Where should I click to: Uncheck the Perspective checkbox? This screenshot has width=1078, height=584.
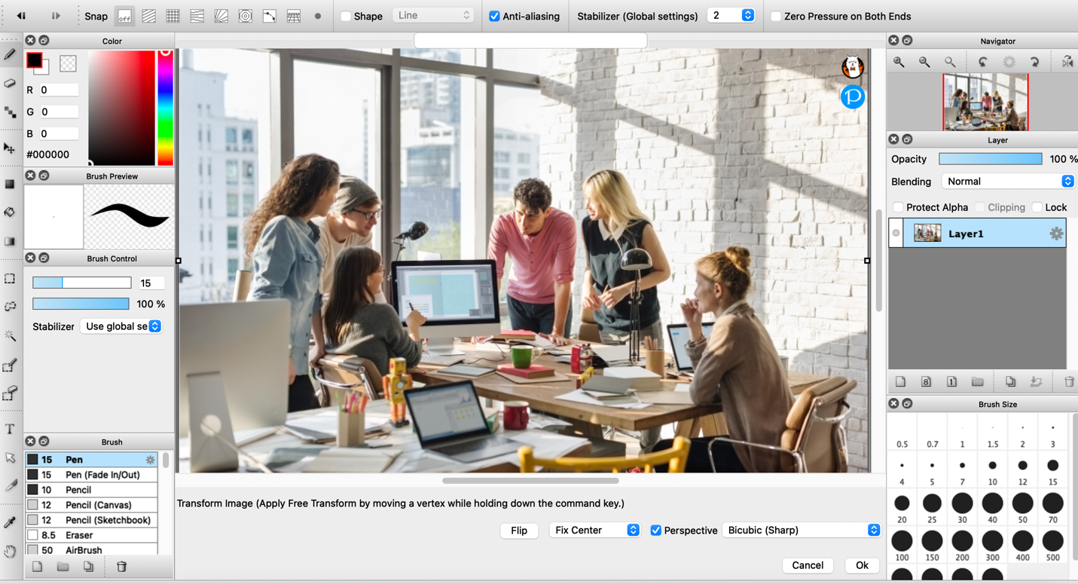pos(655,530)
